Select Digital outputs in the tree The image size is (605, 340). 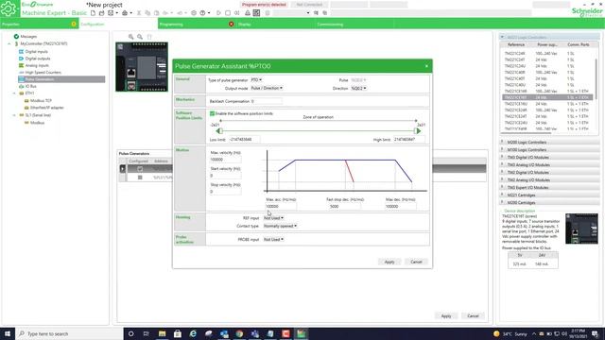(38, 59)
